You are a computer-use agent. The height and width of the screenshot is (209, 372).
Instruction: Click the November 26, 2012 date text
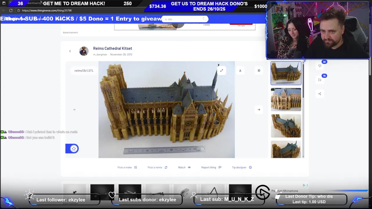(121, 55)
